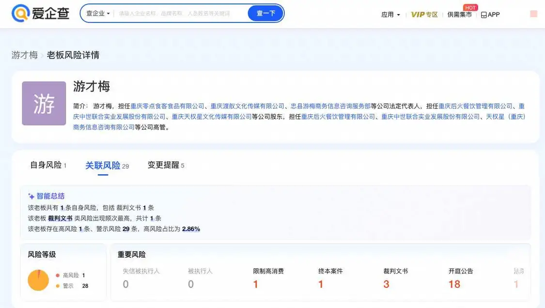Click the 智能总结 sparkle icon
545x308 pixels.
[x=31, y=196]
